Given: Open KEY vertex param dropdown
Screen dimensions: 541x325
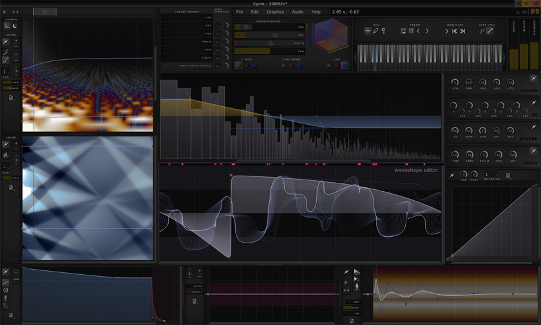Looking at the screenshot, I should (218, 26).
